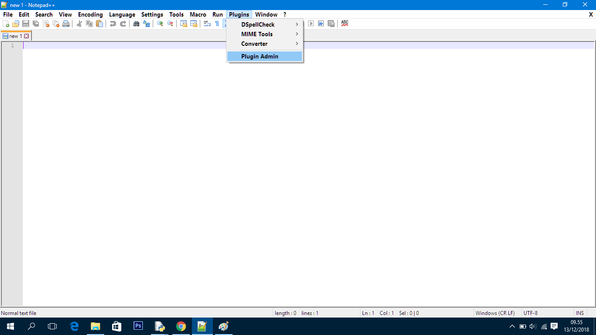Cut selection using the scissors icon
The width and height of the screenshot is (596, 335).
click(x=79, y=24)
